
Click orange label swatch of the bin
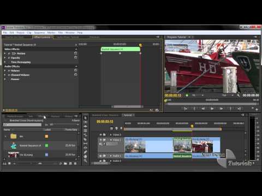[x=46, y=136]
